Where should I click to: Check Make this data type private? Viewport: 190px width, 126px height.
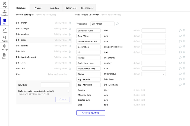click(68, 91)
